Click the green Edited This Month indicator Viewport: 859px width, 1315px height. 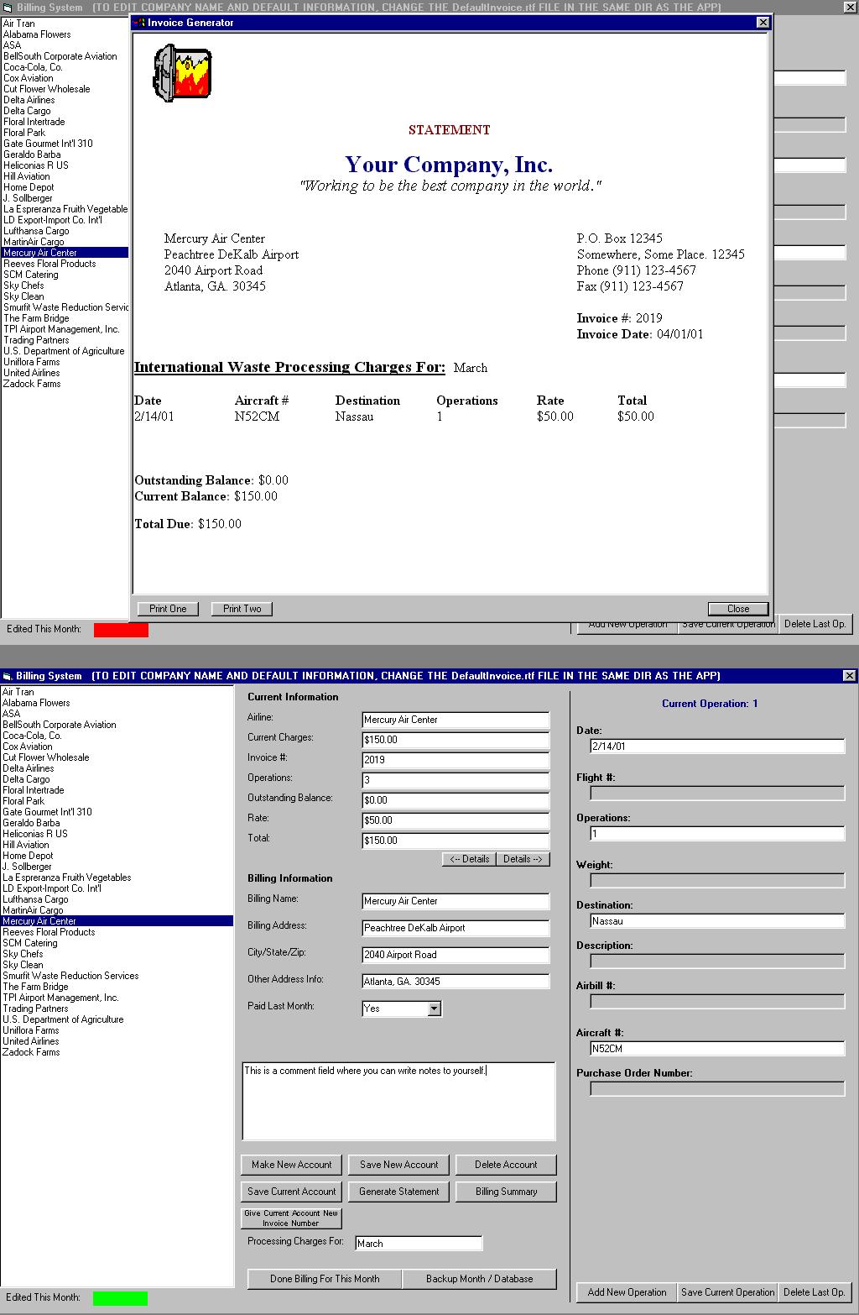(120, 1297)
